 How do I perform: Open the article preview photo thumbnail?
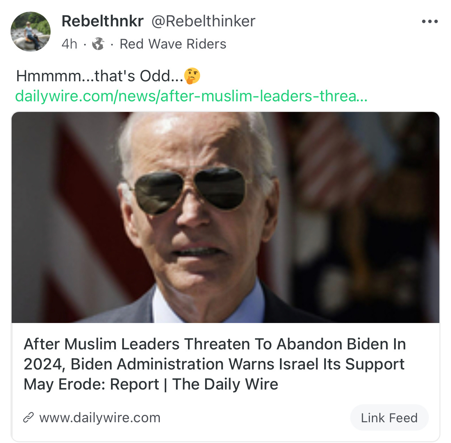tap(225, 217)
